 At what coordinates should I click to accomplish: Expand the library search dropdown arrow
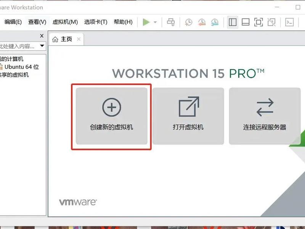point(42,46)
